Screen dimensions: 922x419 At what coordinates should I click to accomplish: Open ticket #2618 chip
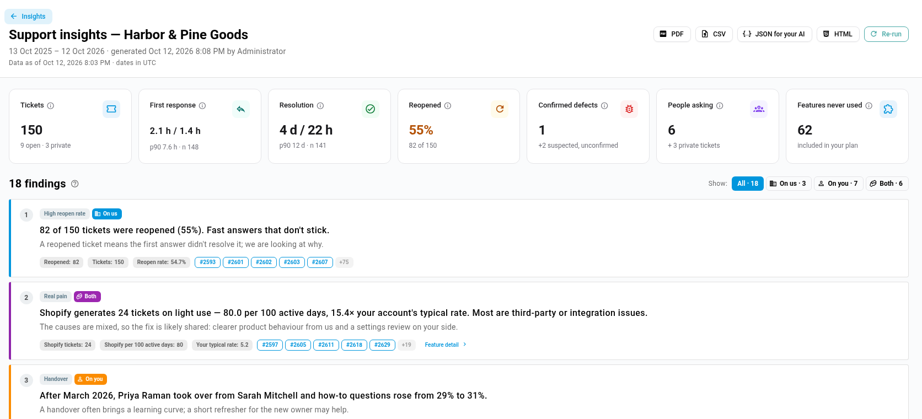[x=355, y=345]
